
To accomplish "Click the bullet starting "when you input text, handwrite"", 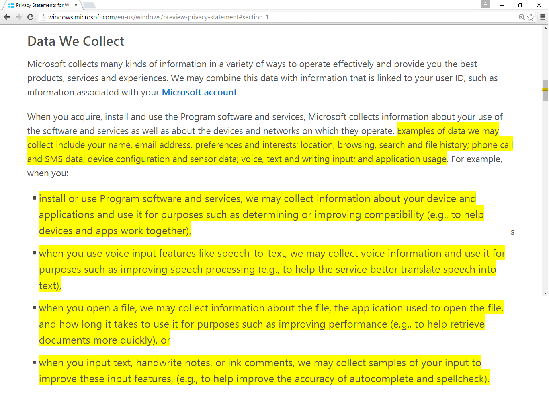I will [x=264, y=371].
